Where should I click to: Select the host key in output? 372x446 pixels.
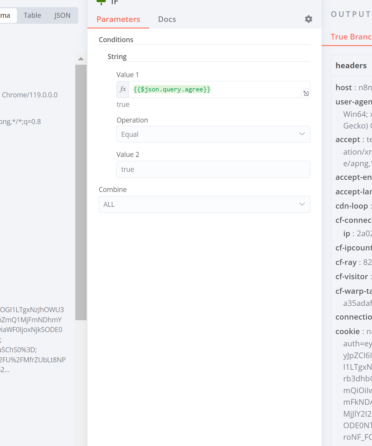pos(344,88)
